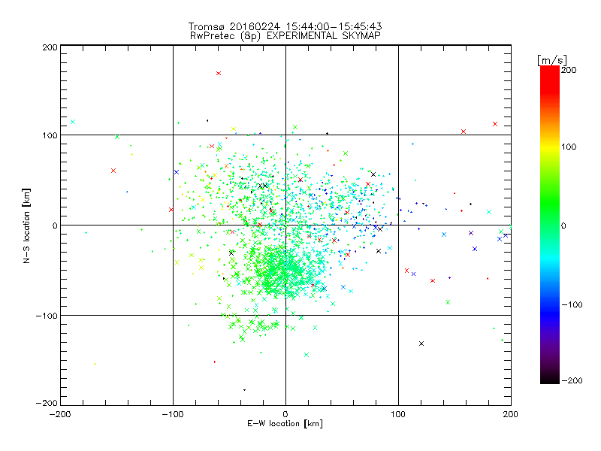The width and height of the screenshot is (601, 451).
Task: Click the 100 label on the colorbar
Action: click(x=569, y=147)
